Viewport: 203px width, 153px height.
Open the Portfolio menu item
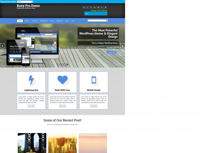coord(60,21)
